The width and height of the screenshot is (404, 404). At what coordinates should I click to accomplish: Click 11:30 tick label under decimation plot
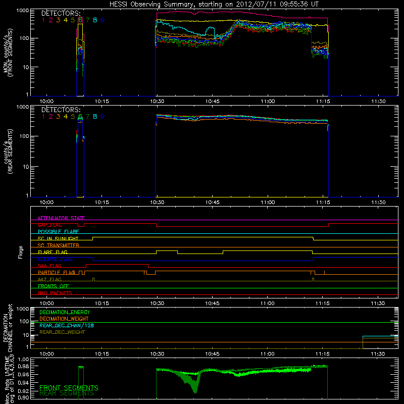pos(378,354)
